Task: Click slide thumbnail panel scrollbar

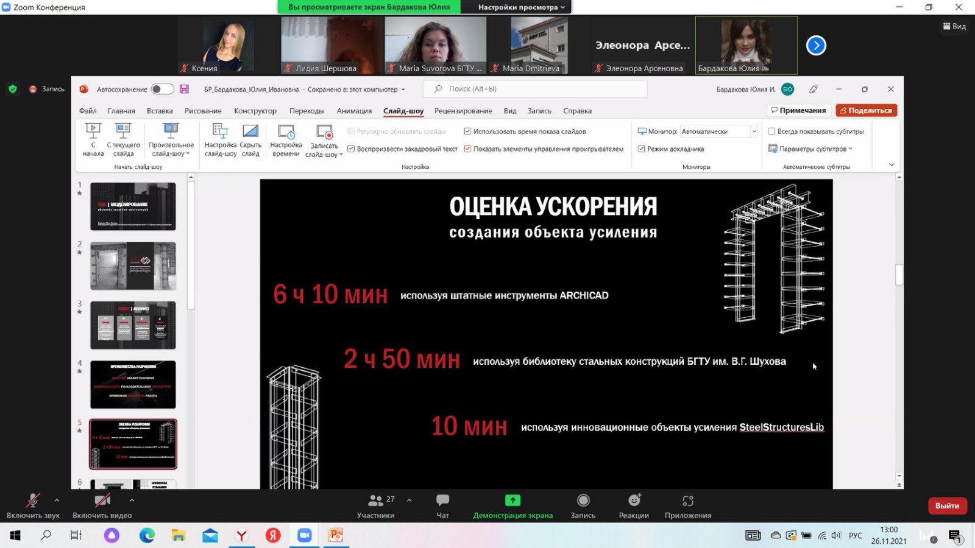Action: point(191,245)
